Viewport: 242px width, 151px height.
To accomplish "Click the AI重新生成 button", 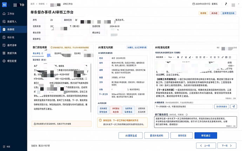I will click(x=131, y=136).
